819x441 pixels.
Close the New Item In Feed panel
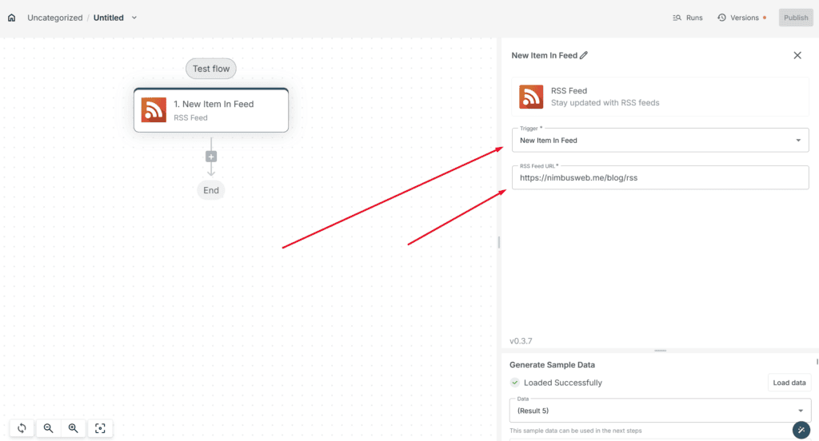[x=797, y=55]
